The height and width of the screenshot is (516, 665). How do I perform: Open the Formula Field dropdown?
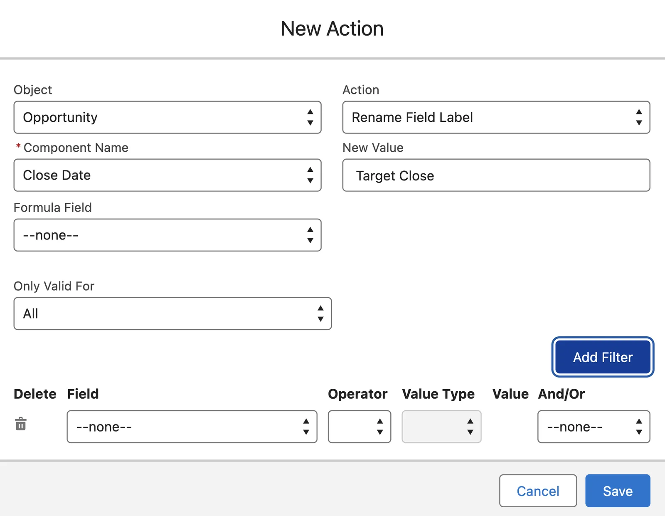[x=167, y=235]
